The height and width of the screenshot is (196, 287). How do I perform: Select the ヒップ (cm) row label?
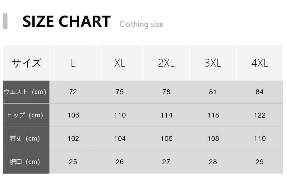point(25,115)
